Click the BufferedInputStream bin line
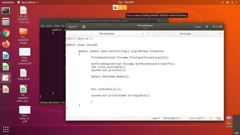The height and width of the screenshot is (135, 240). 133,64
